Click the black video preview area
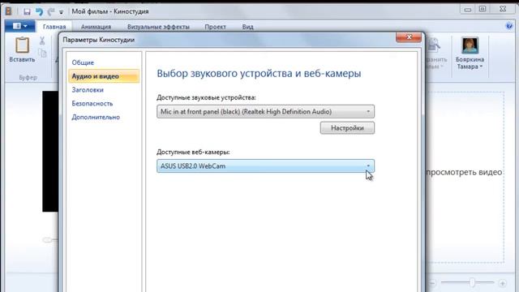 pos(50,152)
